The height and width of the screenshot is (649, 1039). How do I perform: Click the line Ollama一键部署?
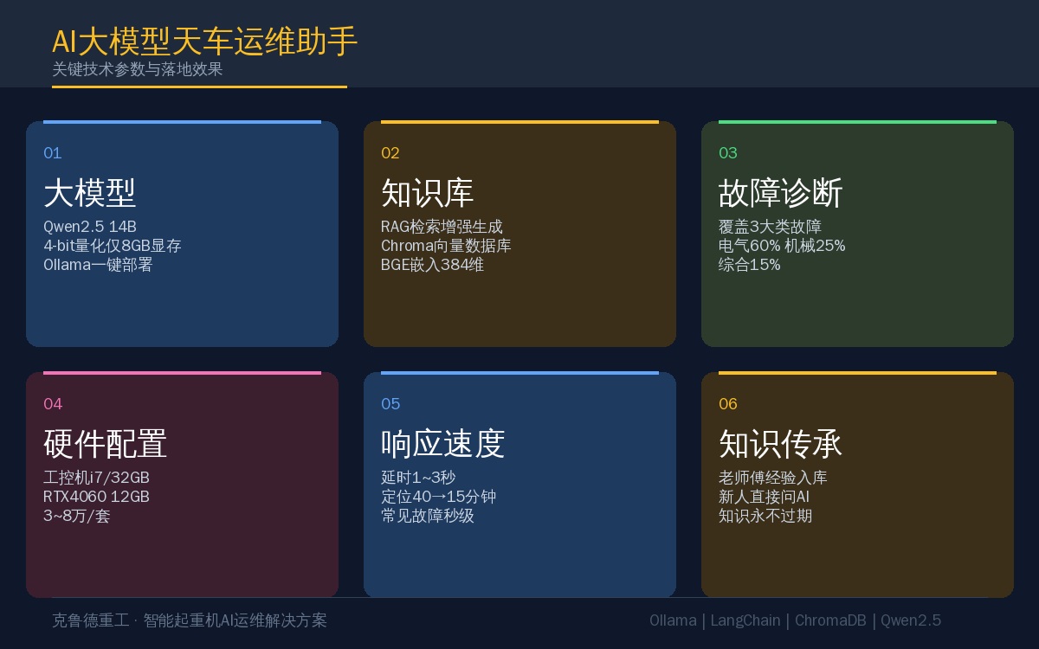(98, 265)
